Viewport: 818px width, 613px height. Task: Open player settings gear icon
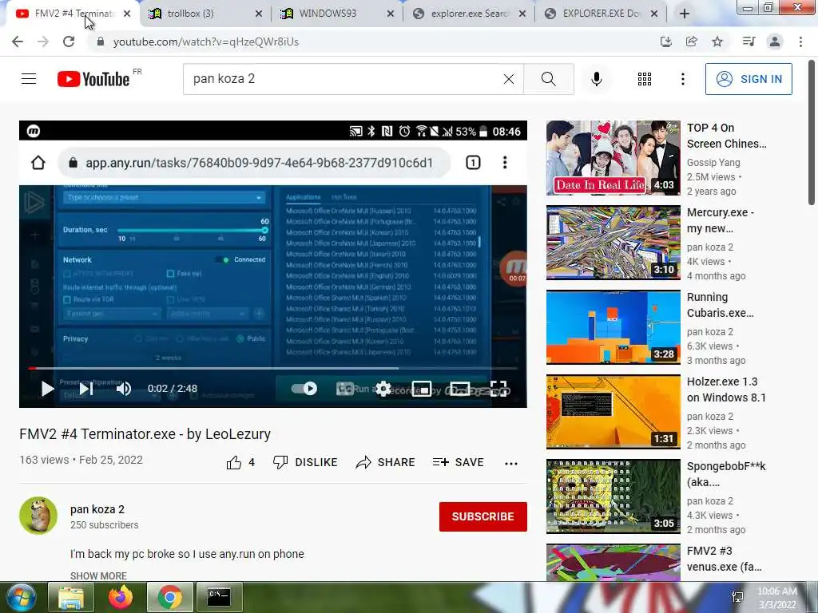pyautogui.click(x=383, y=389)
